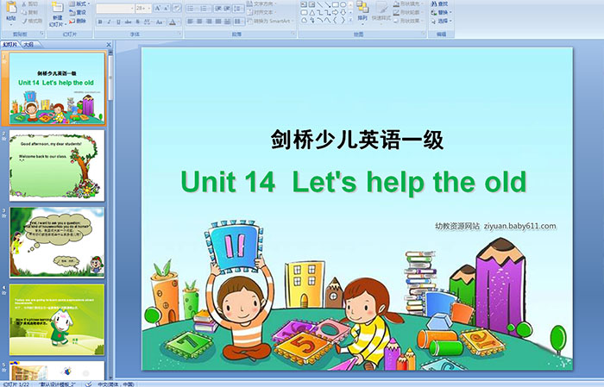Click the spell-check icon in status bar
The image size is (604, 387).
(x=88, y=384)
